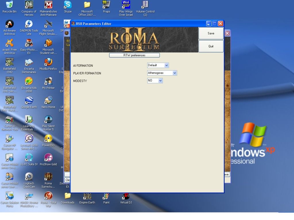Image resolution: width=294 pixels, height=220 pixels.
Task: Click the RSII Parameters Editor title bar
Action: pyautogui.click(x=138, y=23)
